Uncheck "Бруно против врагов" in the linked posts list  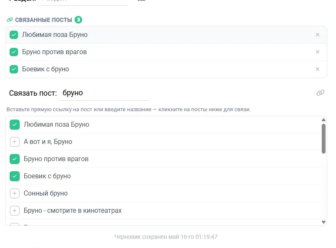click(x=14, y=52)
